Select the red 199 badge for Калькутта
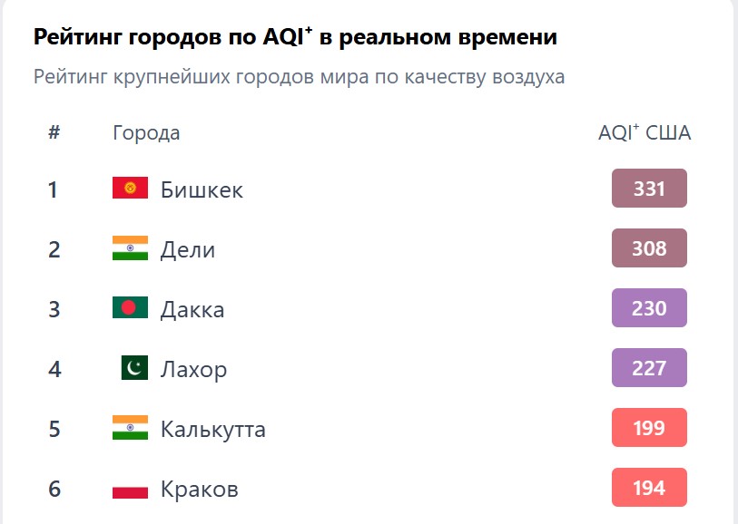This screenshot has height=524, width=738. (648, 428)
